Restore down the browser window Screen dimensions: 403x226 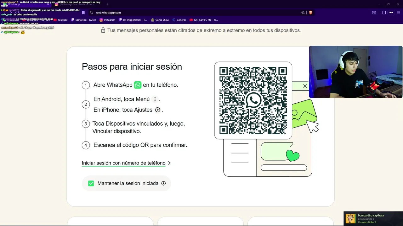pyautogui.click(x=388, y=4)
